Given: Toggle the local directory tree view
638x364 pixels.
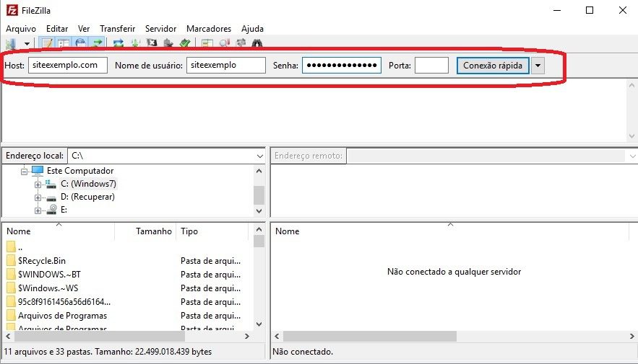Looking at the screenshot, I should pyautogui.click(x=64, y=43).
